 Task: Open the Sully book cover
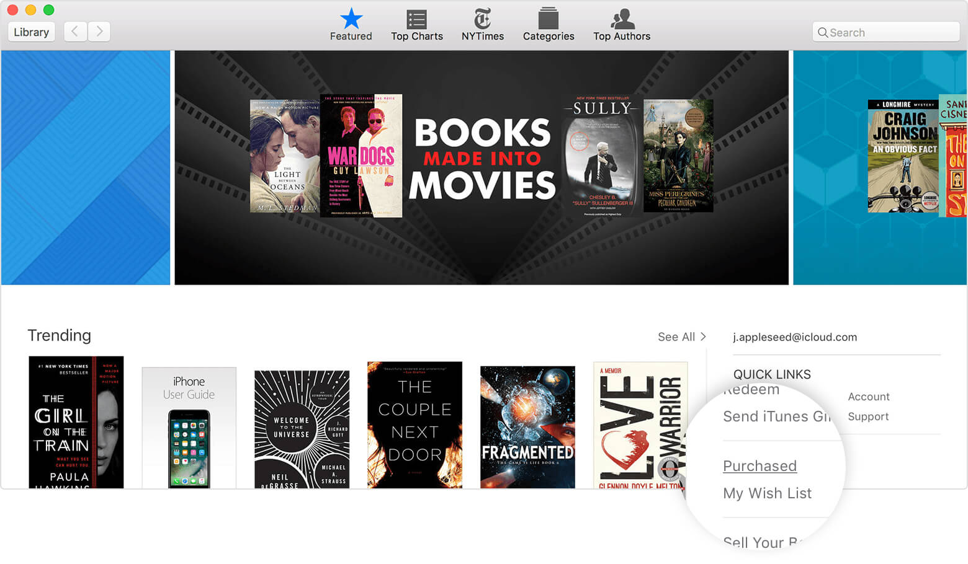tap(602, 156)
